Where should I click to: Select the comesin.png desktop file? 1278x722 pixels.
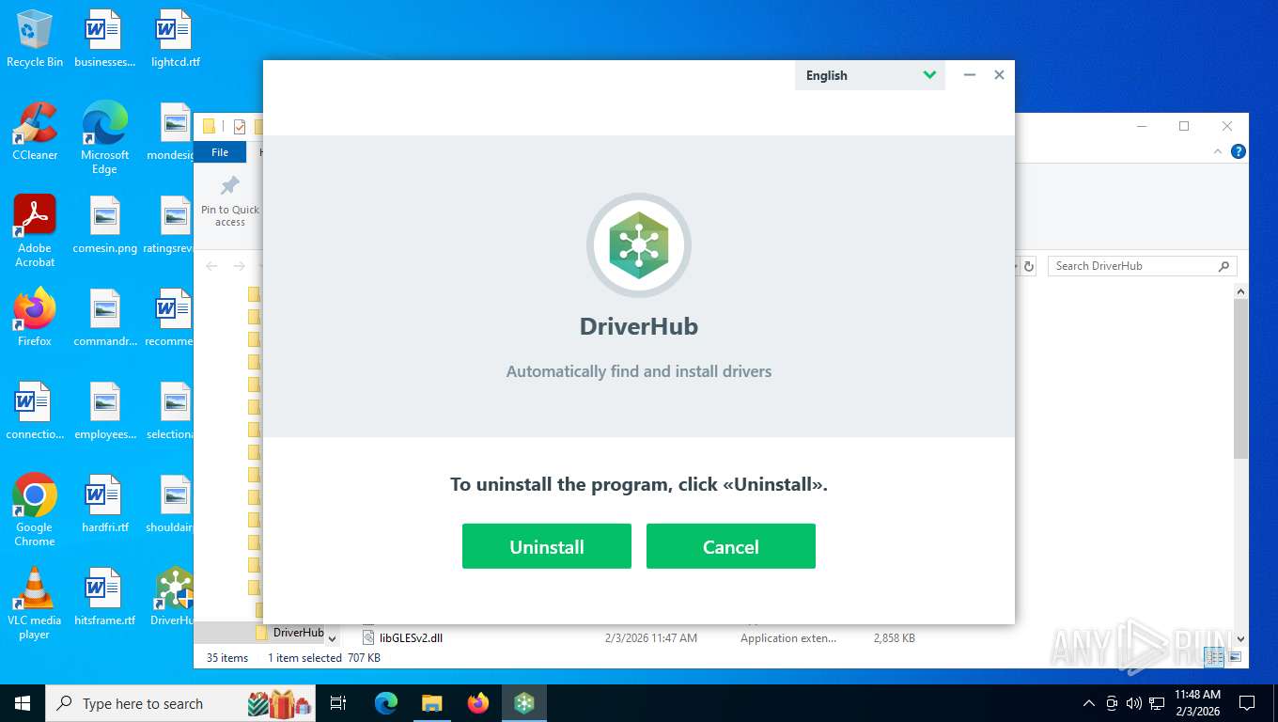point(105,225)
